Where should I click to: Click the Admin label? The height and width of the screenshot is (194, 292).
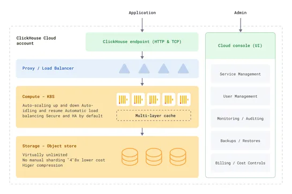pos(241,13)
